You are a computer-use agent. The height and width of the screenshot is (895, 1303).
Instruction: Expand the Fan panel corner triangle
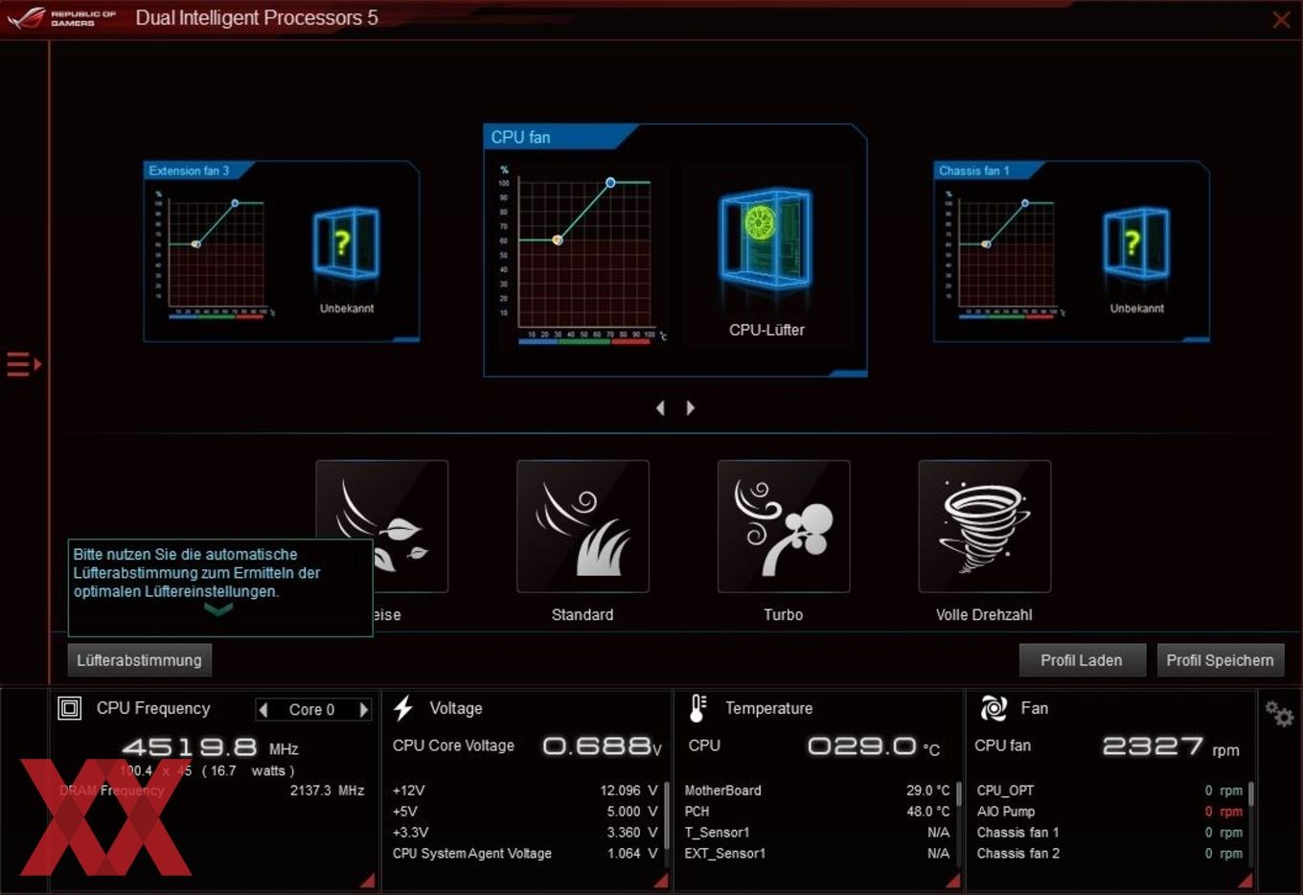[1245, 880]
